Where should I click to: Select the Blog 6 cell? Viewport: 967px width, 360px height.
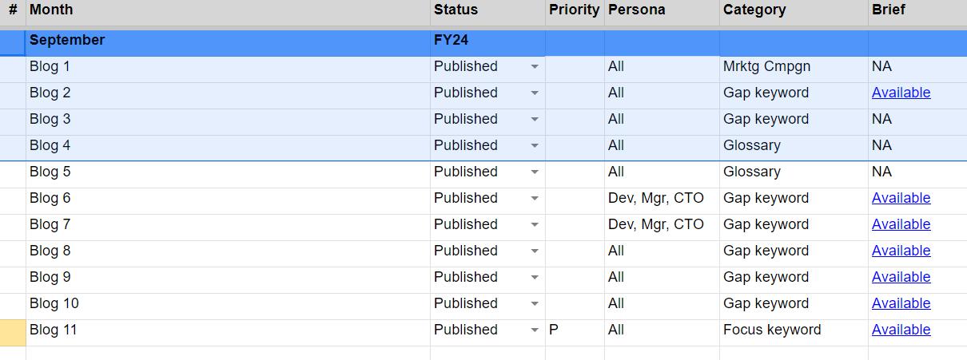coord(228,201)
